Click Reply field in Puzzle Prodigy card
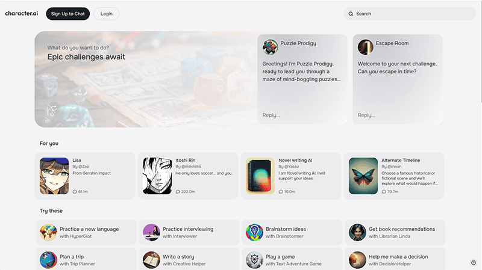 tap(271, 115)
